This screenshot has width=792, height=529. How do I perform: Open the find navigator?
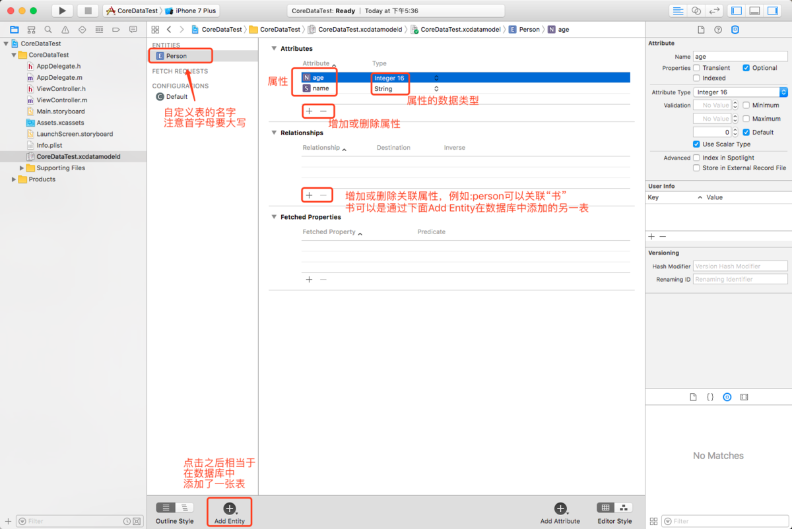pos(48,30)
